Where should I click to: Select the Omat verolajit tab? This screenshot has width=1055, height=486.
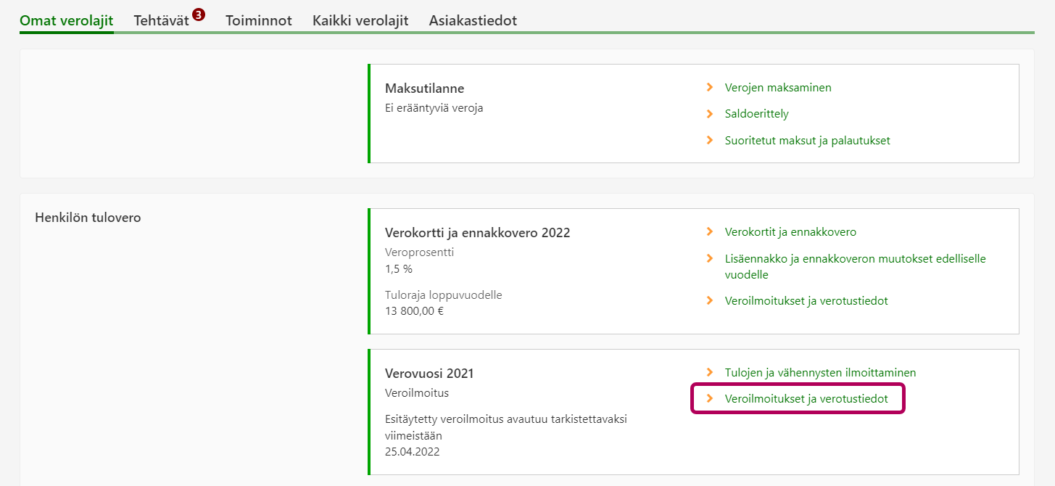67,21
